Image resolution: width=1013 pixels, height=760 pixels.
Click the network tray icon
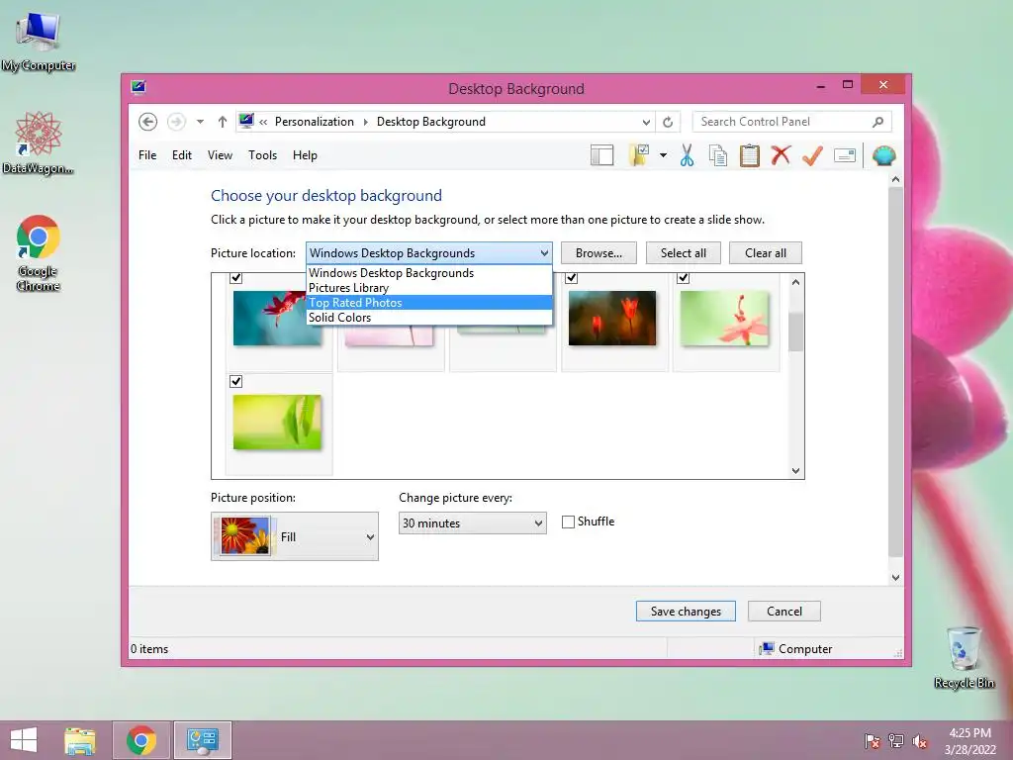coord(896,741)
